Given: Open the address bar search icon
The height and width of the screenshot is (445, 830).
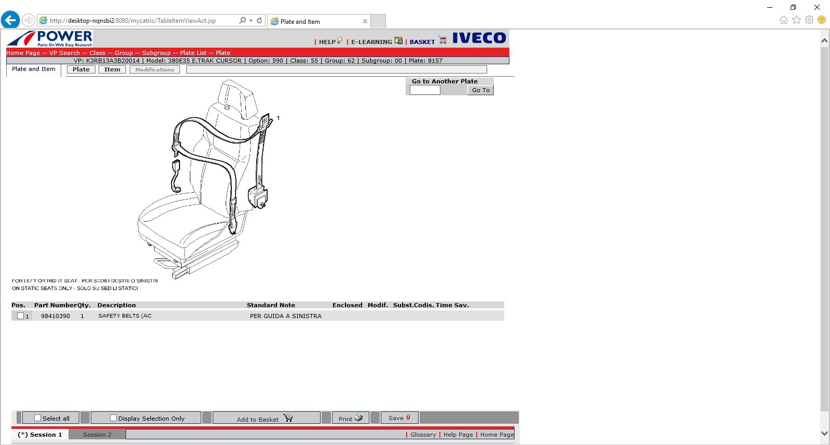Looking at the screenshot, I should click(242, 21).
